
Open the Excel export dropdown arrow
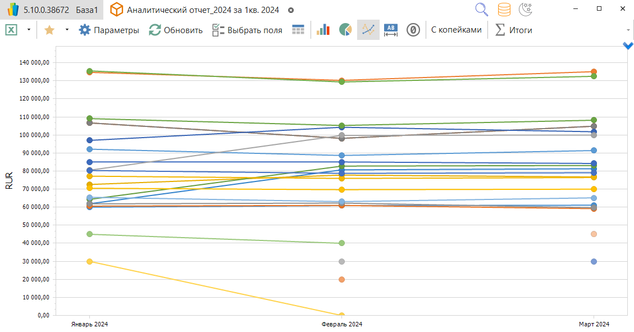(x=29, y=30)
